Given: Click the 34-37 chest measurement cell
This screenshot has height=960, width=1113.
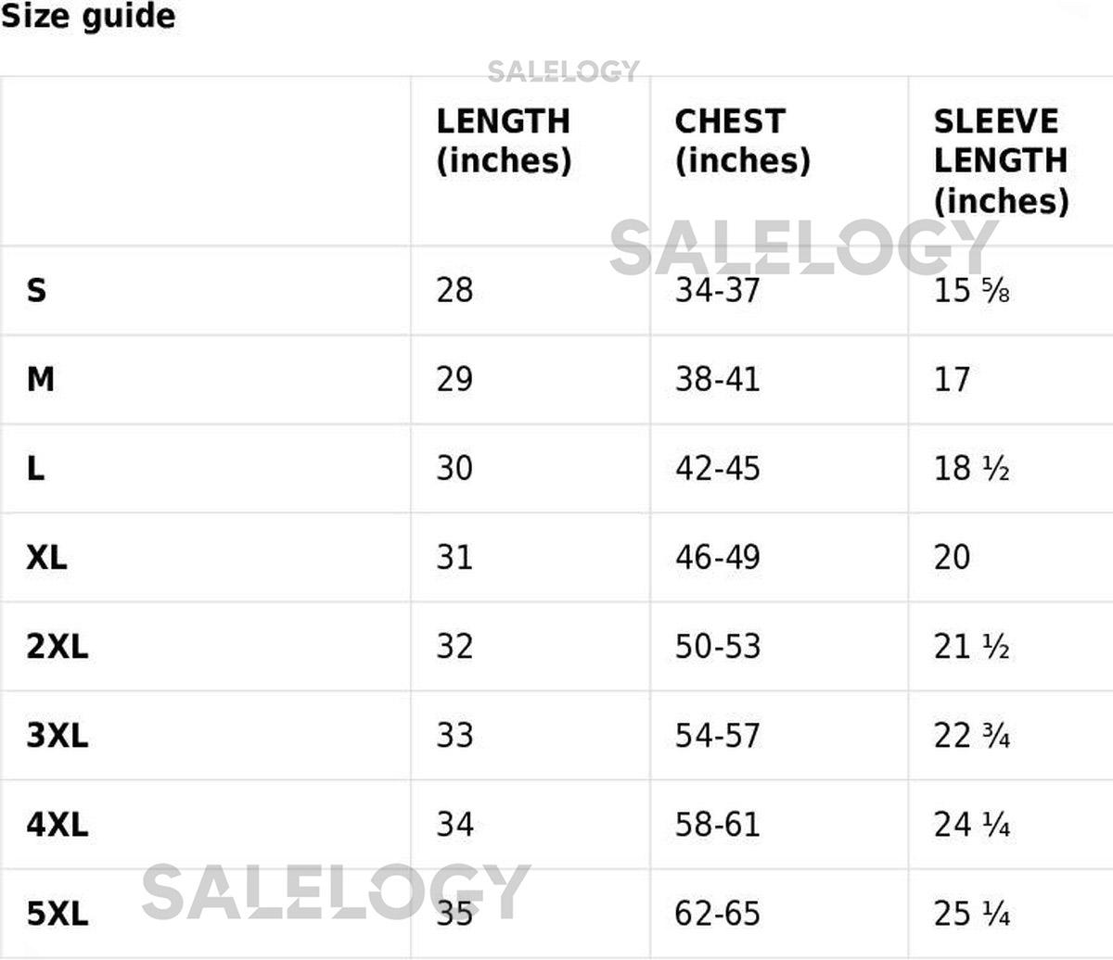Looking at the screenshot, I should 717,291.
